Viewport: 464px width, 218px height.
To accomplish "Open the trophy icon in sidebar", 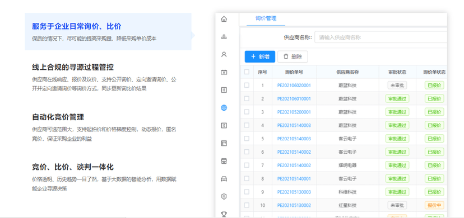I will click(x=224, y=214).
